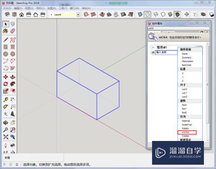
Task: Pick the Paint Bucket tool
Action: click(6, 31)
